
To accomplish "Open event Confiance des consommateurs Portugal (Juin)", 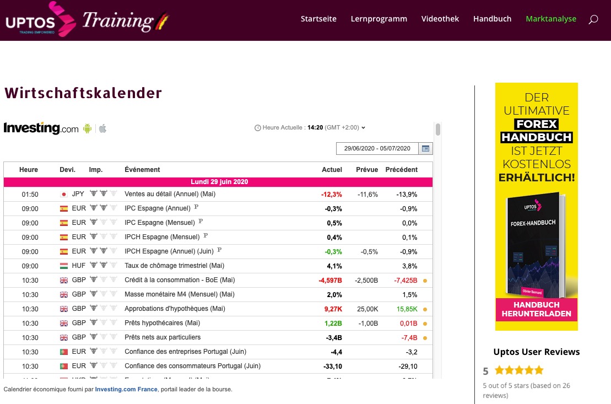I will pos(192,366).
